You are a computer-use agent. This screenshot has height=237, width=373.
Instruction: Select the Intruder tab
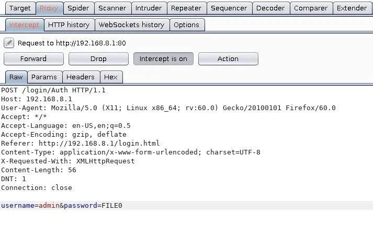149,8
